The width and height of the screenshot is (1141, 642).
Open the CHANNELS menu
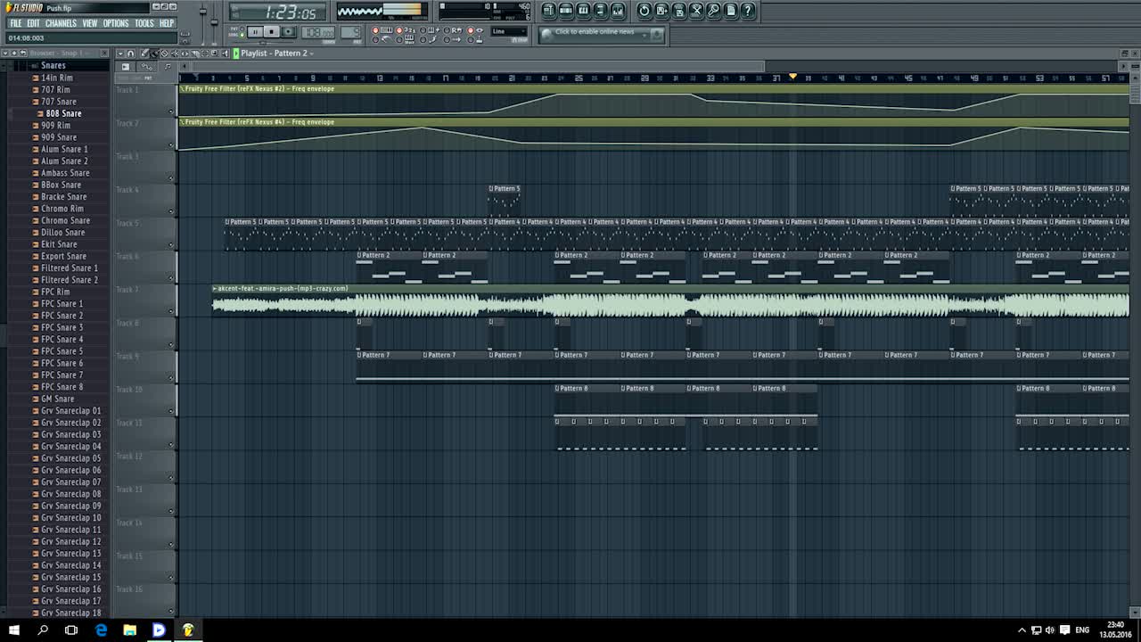pos(61,23)
